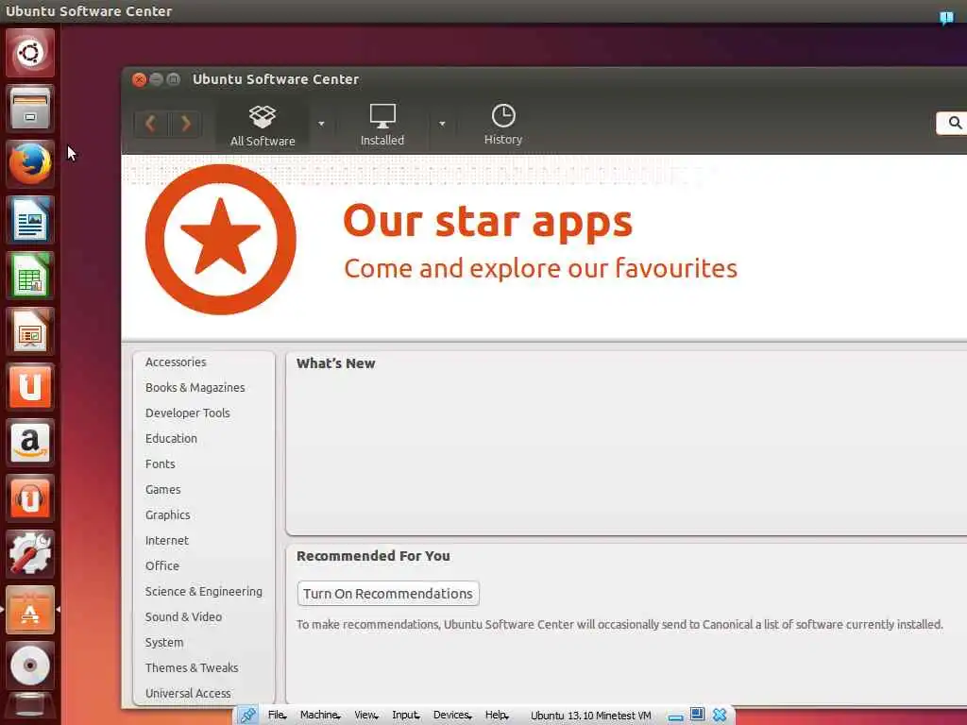Open System Settings gear-and-wrench icon
967x725 pixels.
coord(29,553)
